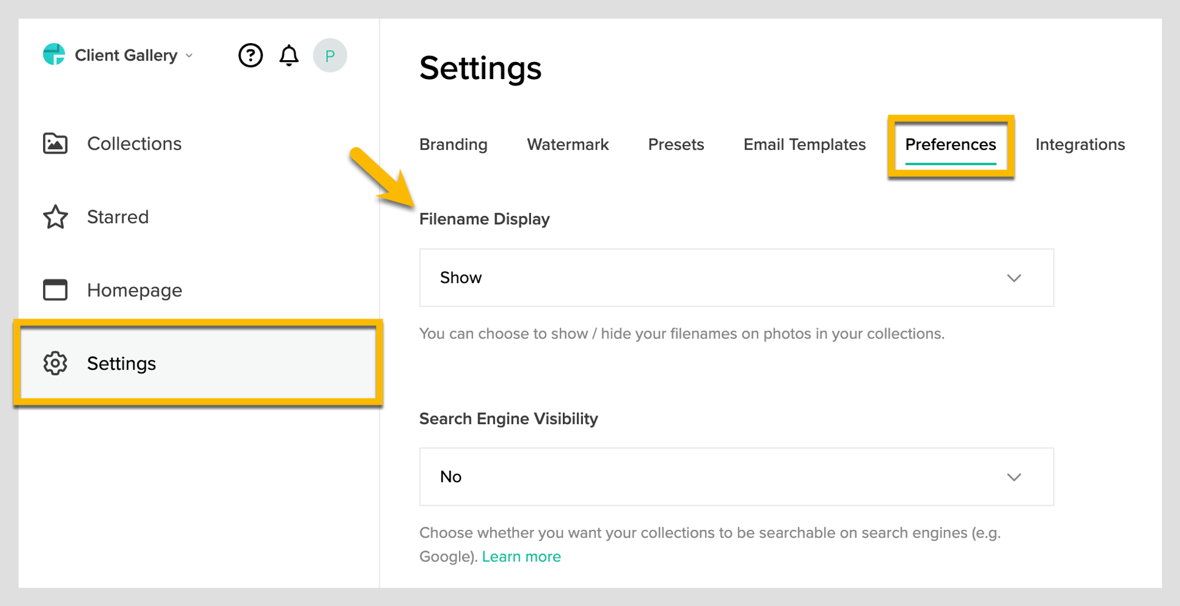Click the Filename Display chevron arrow
Viewport: 1180px width, 606px height.
click(x=1014, y=278)
